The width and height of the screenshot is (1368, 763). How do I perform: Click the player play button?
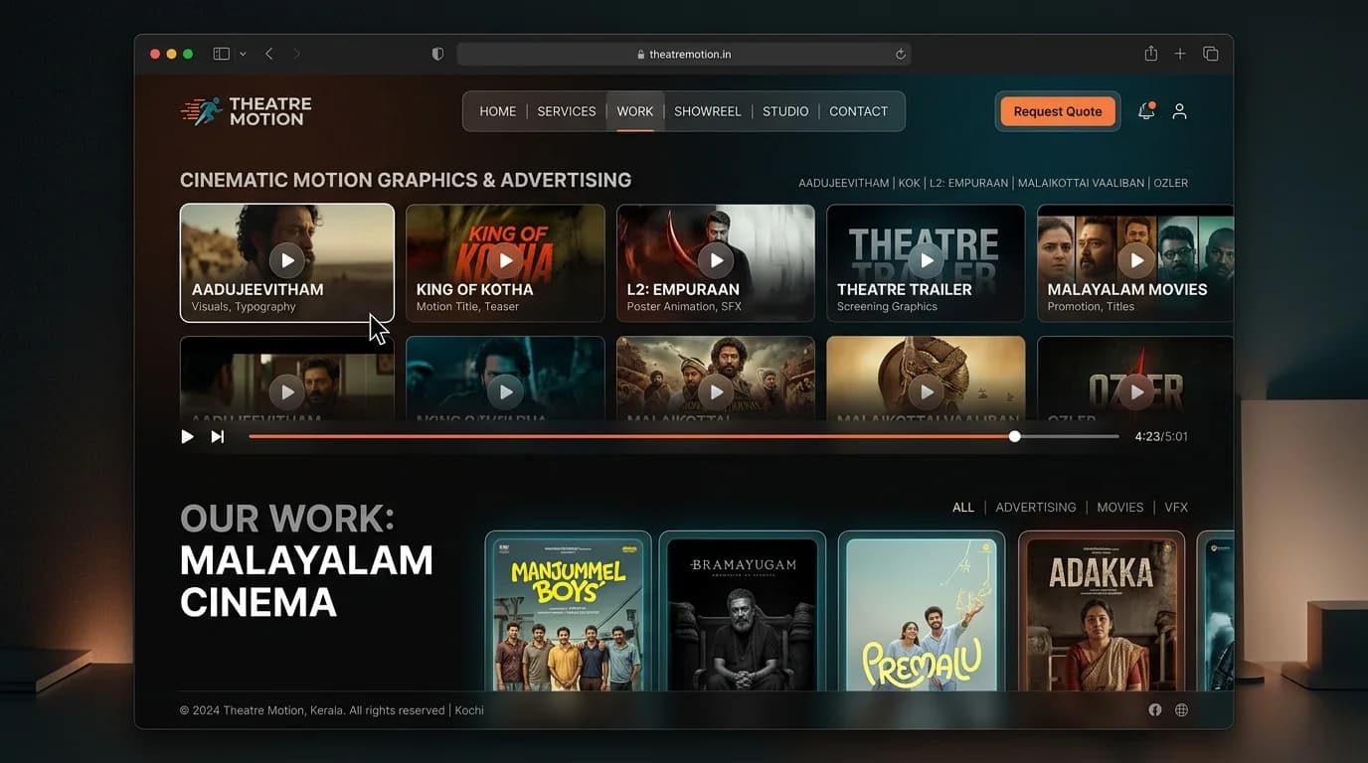tap(187, 436)
